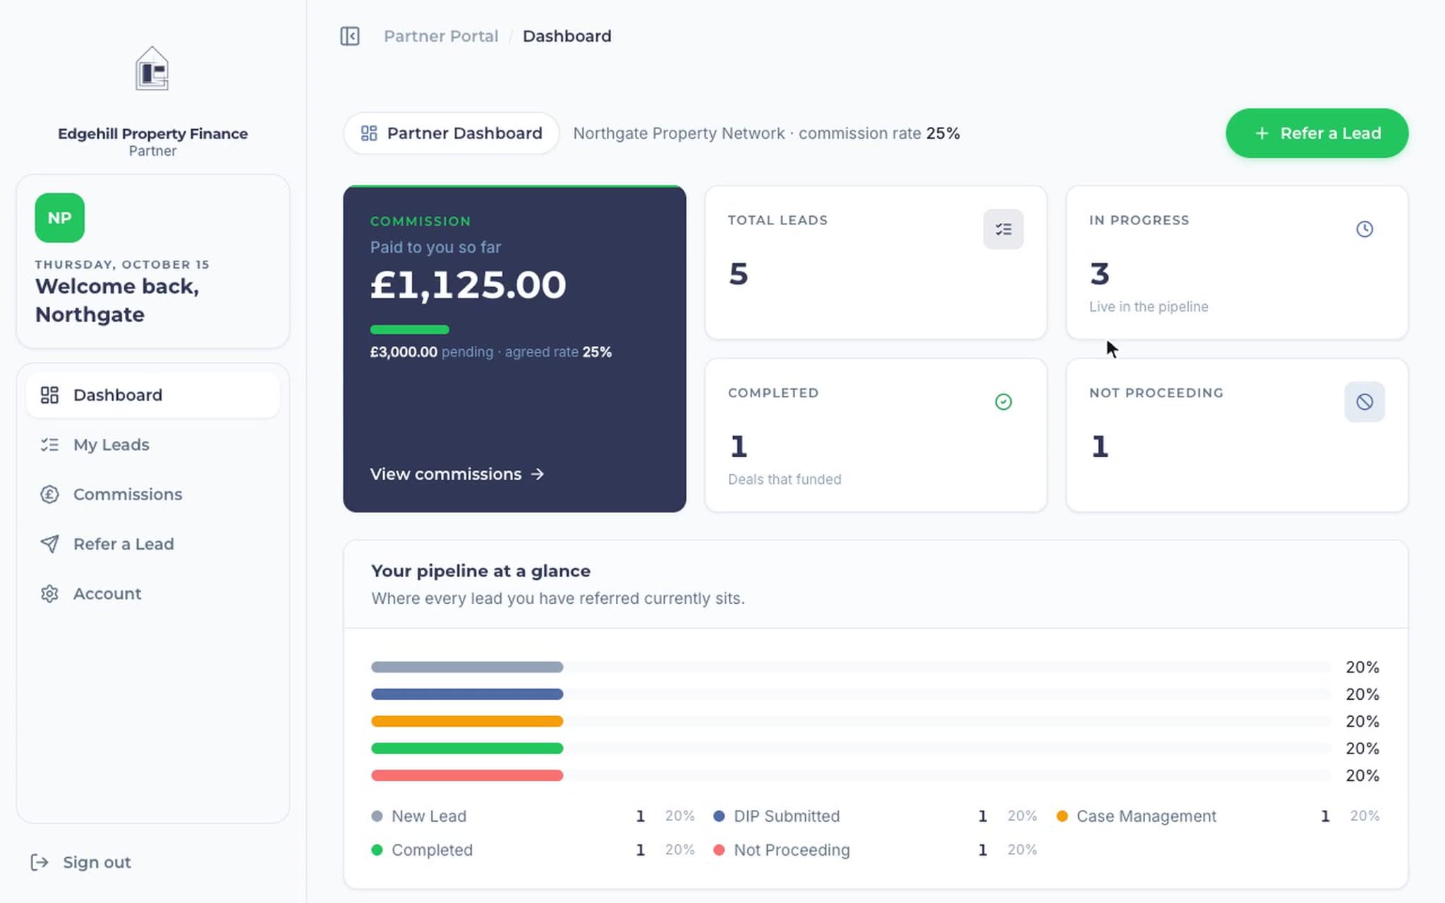The image size is (1445, 903).
Task: Click the Case Management legend label
Action: pos(1147,816)
